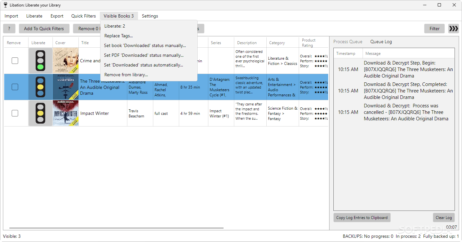Expand the filter panel via the double-chevron icon
Viewport: 462px width, 242px height.
(x=453, y=29)
